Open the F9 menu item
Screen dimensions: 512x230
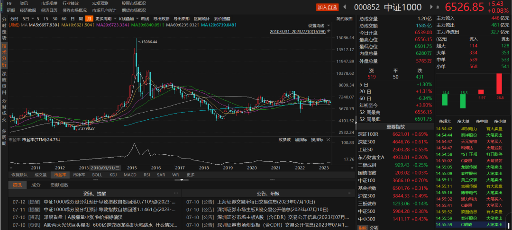pyautogui.click(x=9, y=3)
